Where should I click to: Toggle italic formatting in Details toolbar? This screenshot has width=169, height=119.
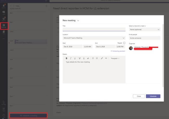pos(71,58)
